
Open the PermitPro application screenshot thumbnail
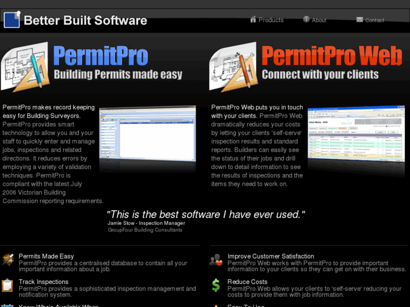click(147, 134)
